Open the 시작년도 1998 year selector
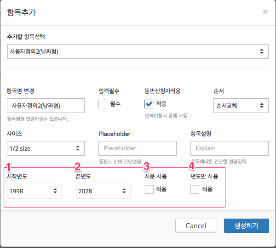This screenshot has width=276, height=248. (34, 191)
